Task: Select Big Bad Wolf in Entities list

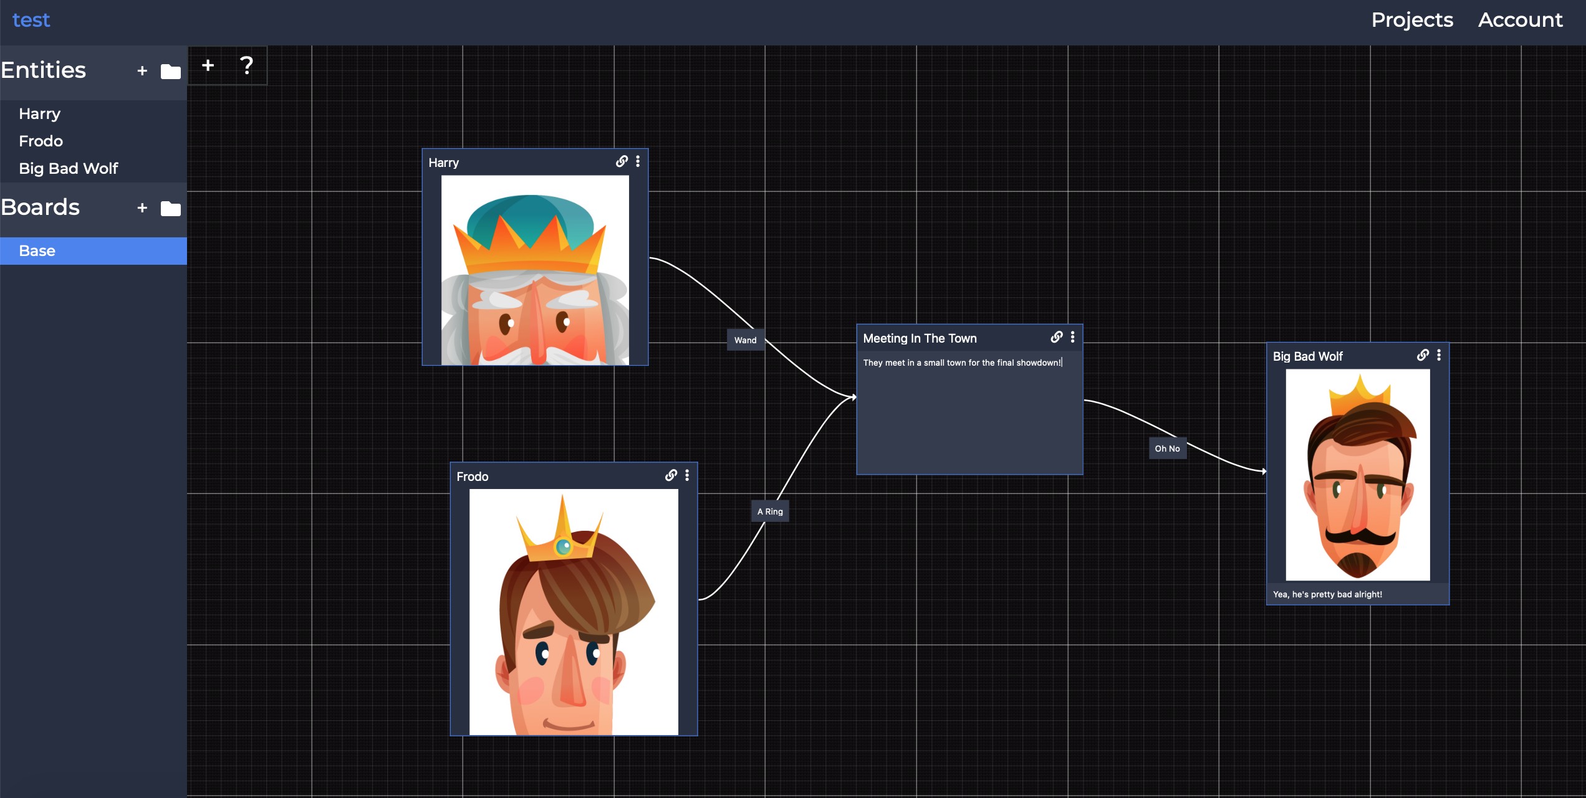Action: pos(69,169)
